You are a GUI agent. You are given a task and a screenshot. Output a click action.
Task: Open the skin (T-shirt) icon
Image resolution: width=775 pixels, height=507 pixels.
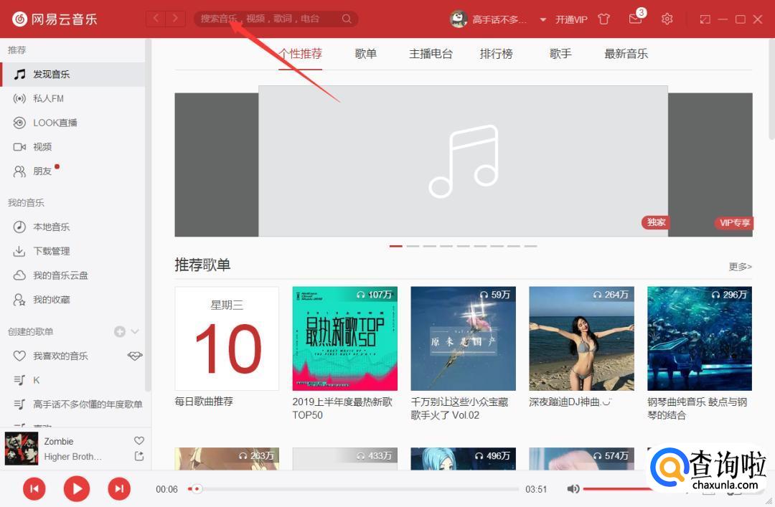pos(603,19)
